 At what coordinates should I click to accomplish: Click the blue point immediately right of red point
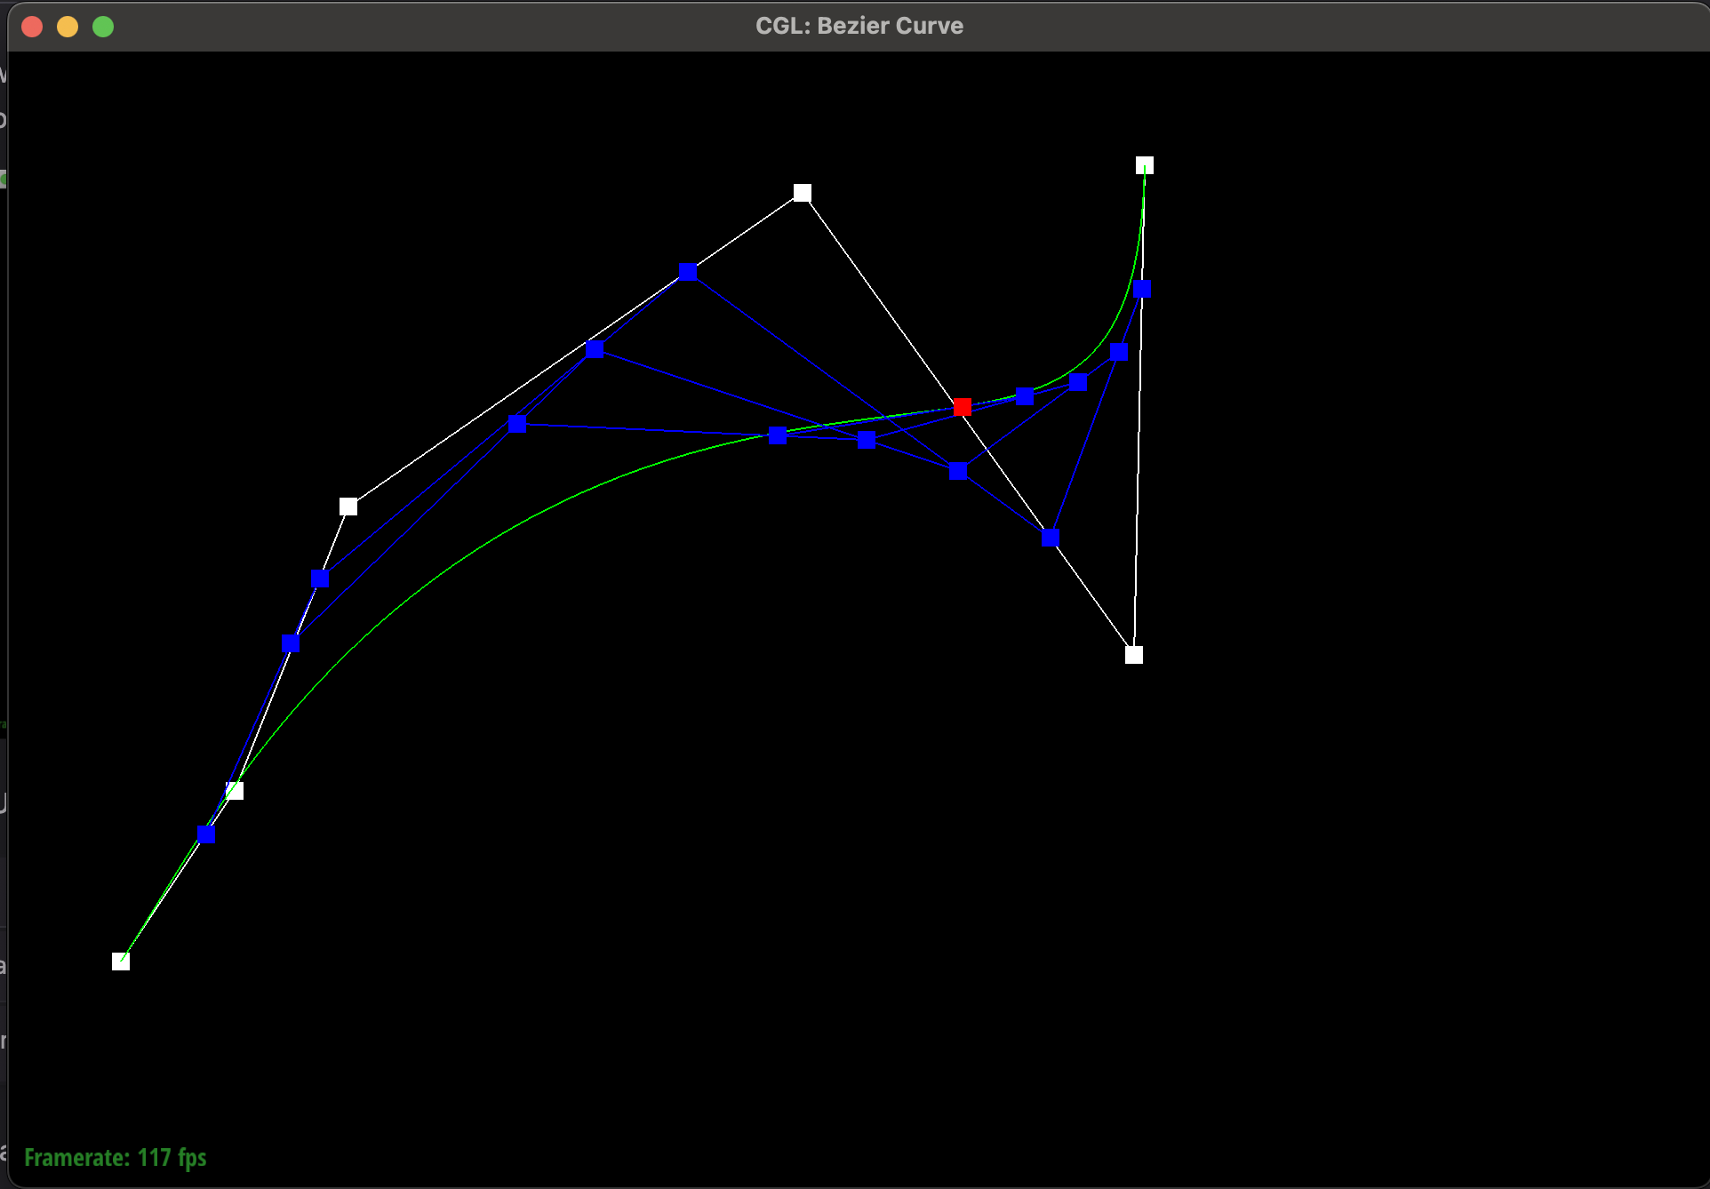(x=1026, y=396)
